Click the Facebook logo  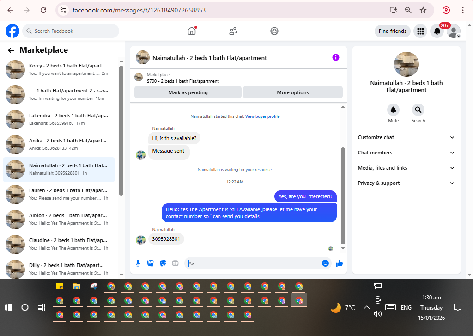click(12, 31)
